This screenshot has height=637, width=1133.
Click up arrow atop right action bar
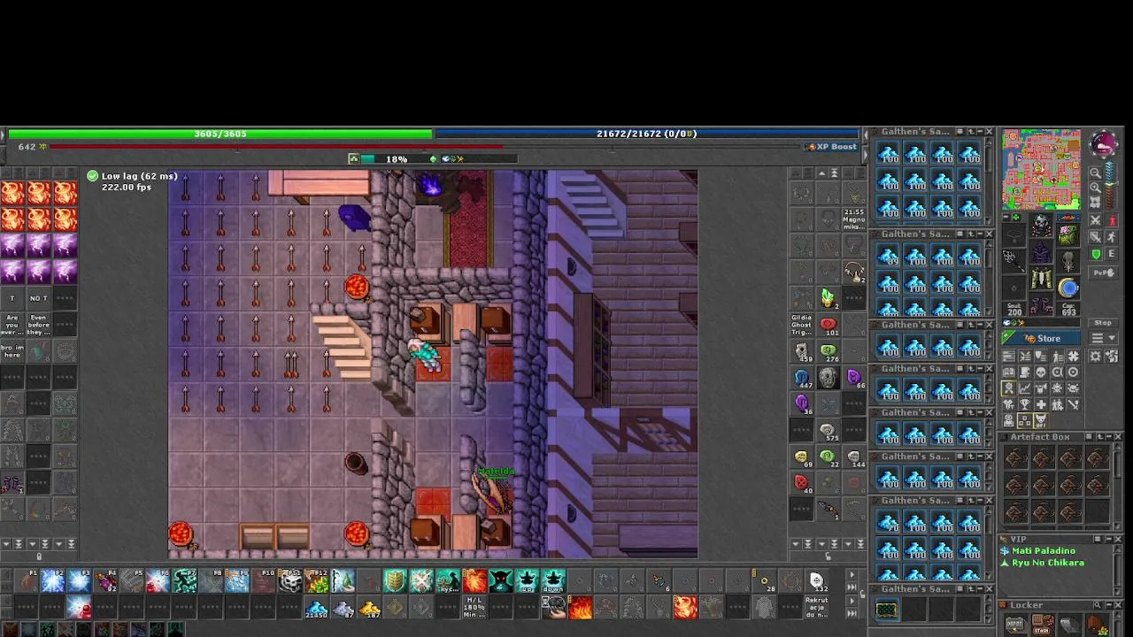click(822, 173)
